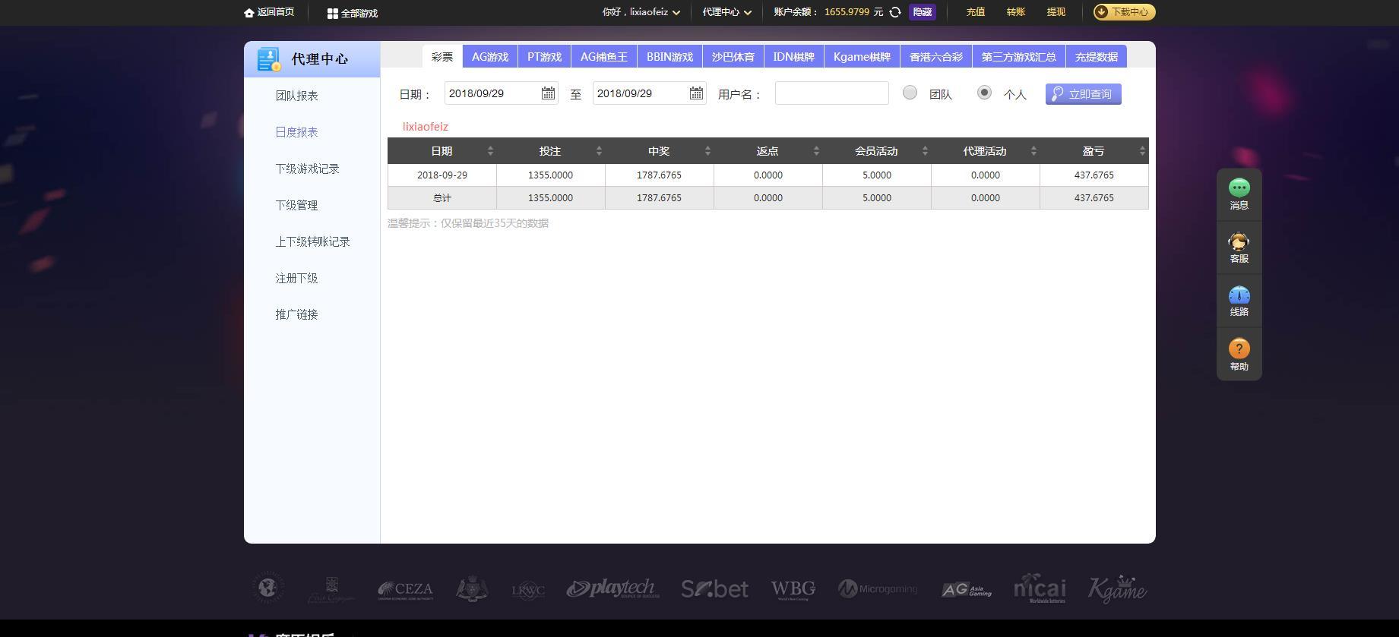Open the 帮助 help question icon
This screenshot has width=1399, height=637.
pos(1239,348)
